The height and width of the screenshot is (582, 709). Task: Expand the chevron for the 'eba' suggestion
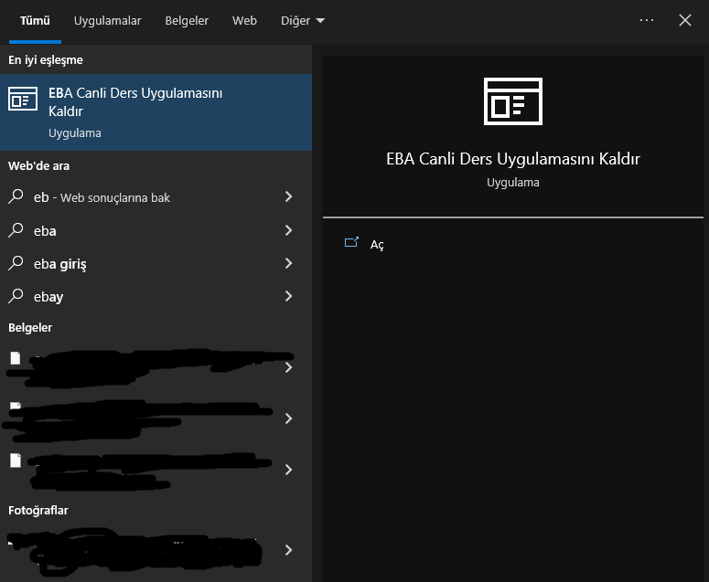point(288,230)
